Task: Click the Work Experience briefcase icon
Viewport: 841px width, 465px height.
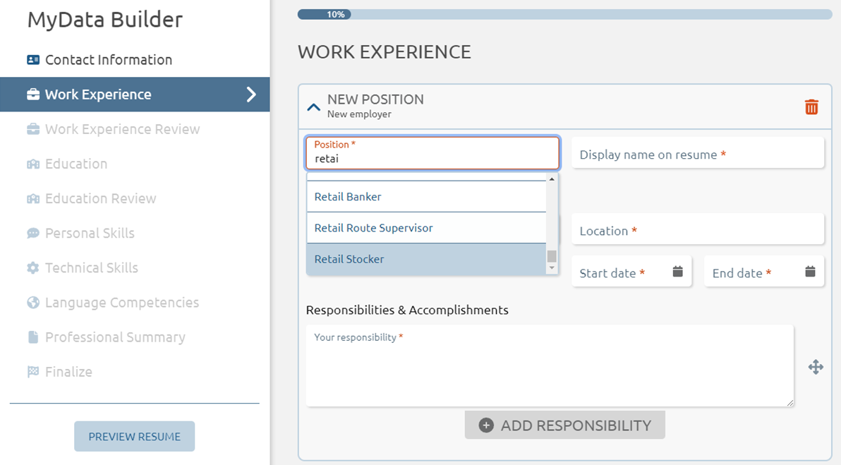Action: [x=33, y=95]
